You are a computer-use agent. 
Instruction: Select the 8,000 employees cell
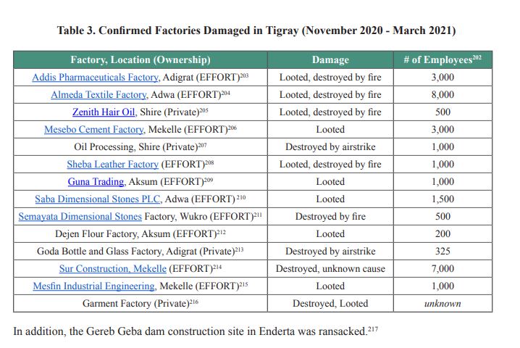(443, 95)
